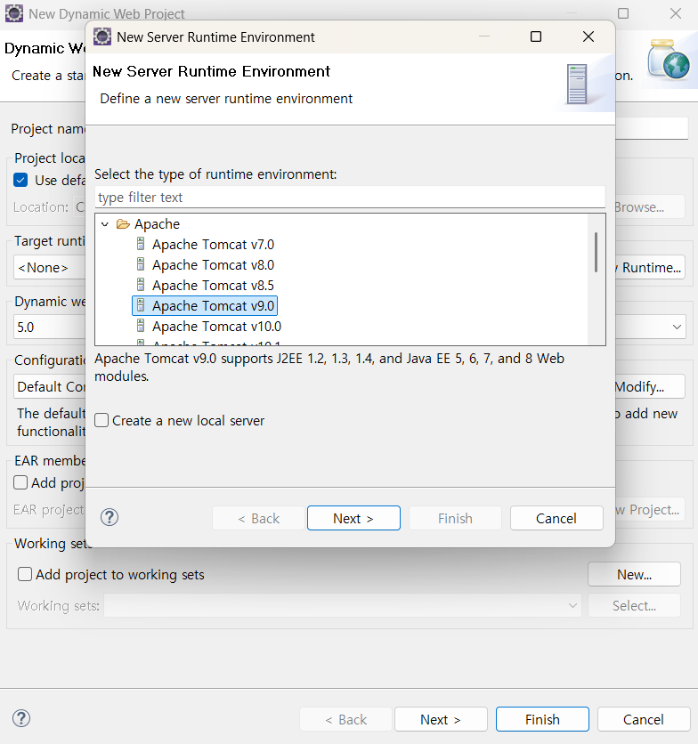Toggle Use default location checkbox
Screen dimensions: 698x744
20,181
